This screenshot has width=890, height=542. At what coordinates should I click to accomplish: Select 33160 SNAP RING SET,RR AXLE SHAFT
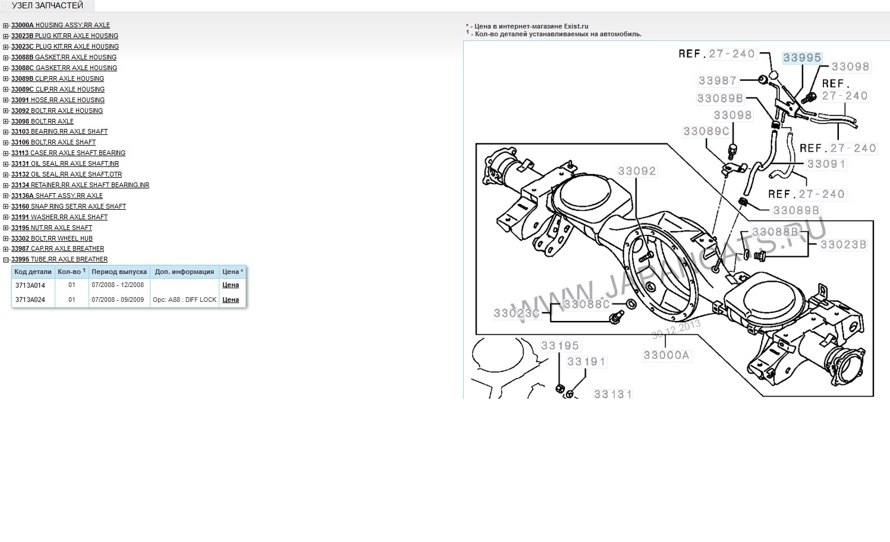point(68,206)
